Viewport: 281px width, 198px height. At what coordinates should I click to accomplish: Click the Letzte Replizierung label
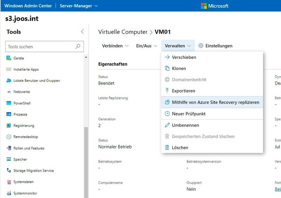point(113,98)
